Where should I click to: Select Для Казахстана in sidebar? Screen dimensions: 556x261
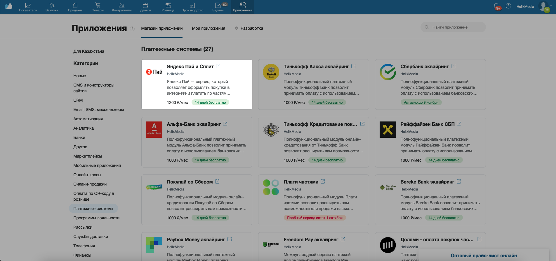tap(89, 51)
